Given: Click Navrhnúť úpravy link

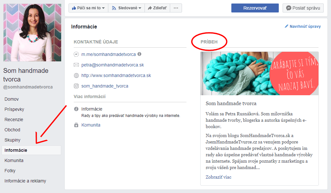Looking at the screenshot, I should coord(305,26).
